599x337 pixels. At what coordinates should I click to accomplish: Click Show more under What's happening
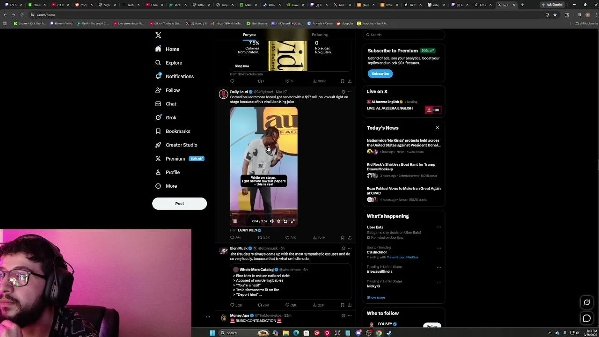[x=376, y=298]
